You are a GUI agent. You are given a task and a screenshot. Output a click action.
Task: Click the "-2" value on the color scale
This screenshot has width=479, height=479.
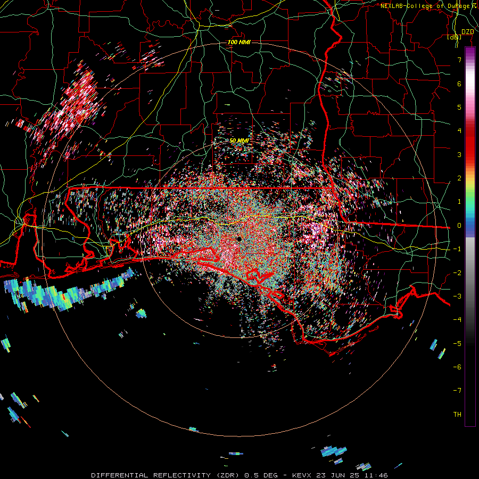(x=457, y=273)
